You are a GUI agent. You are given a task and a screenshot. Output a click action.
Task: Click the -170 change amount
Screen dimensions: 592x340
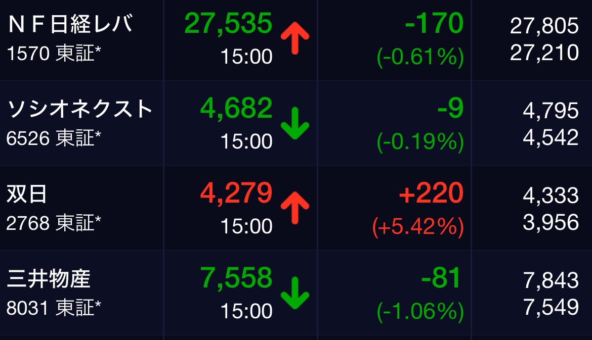click(434, 23)
